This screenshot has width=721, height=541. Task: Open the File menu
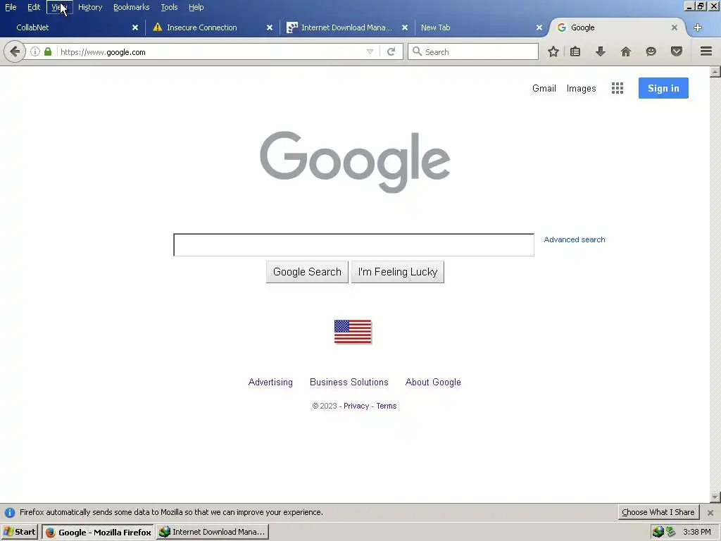tap(11, 7)
